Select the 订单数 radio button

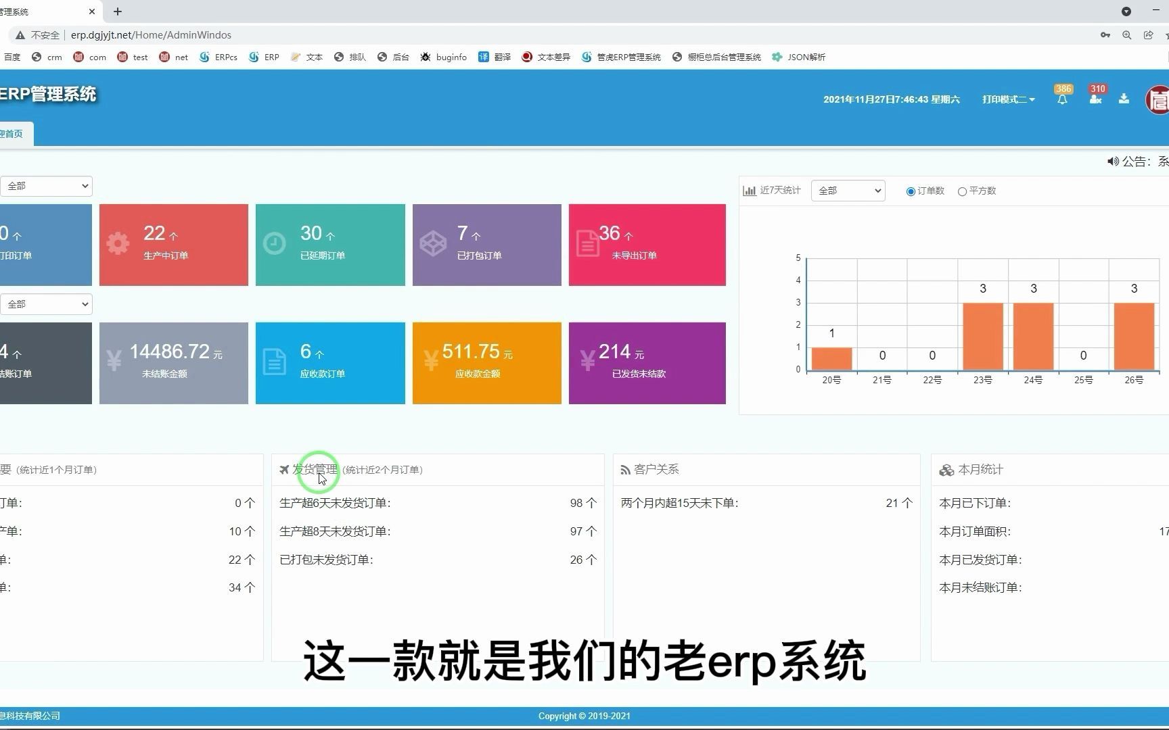(911, 191)
